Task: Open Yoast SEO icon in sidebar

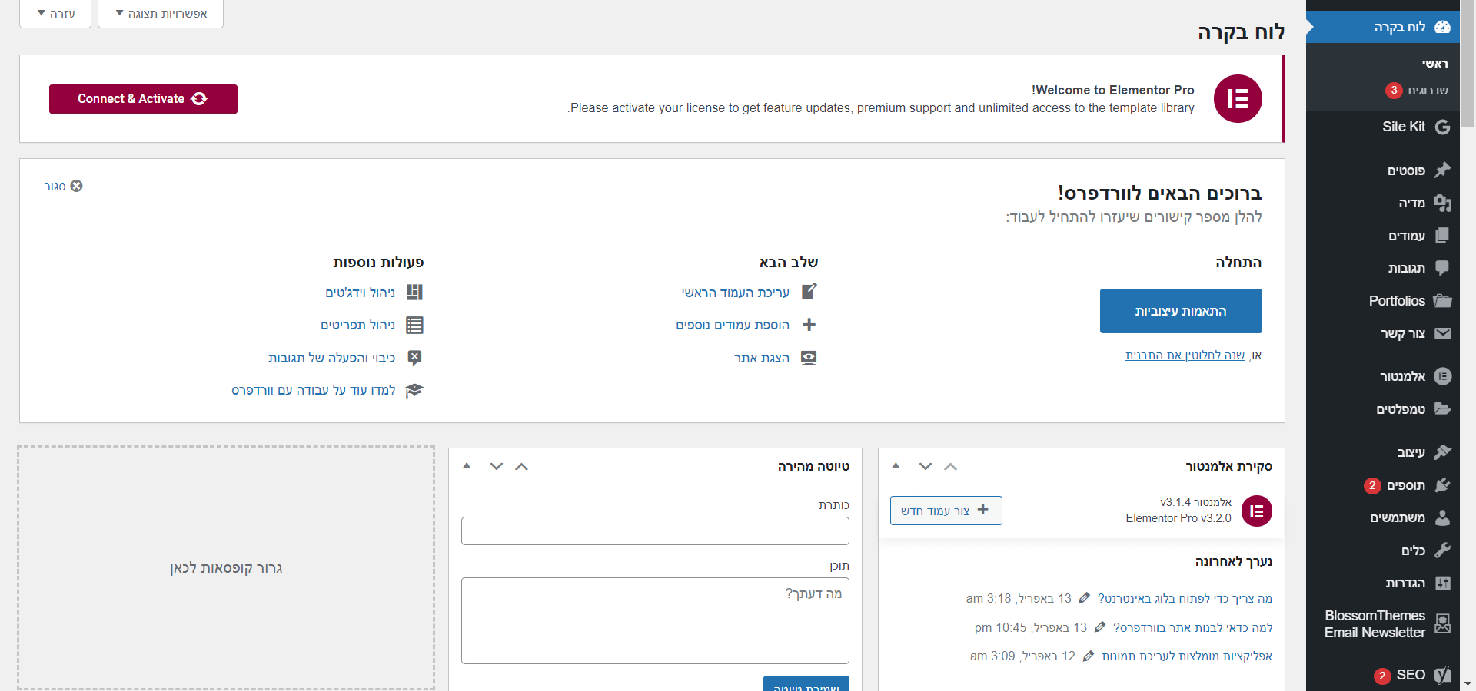Action: coord(1443,675)
